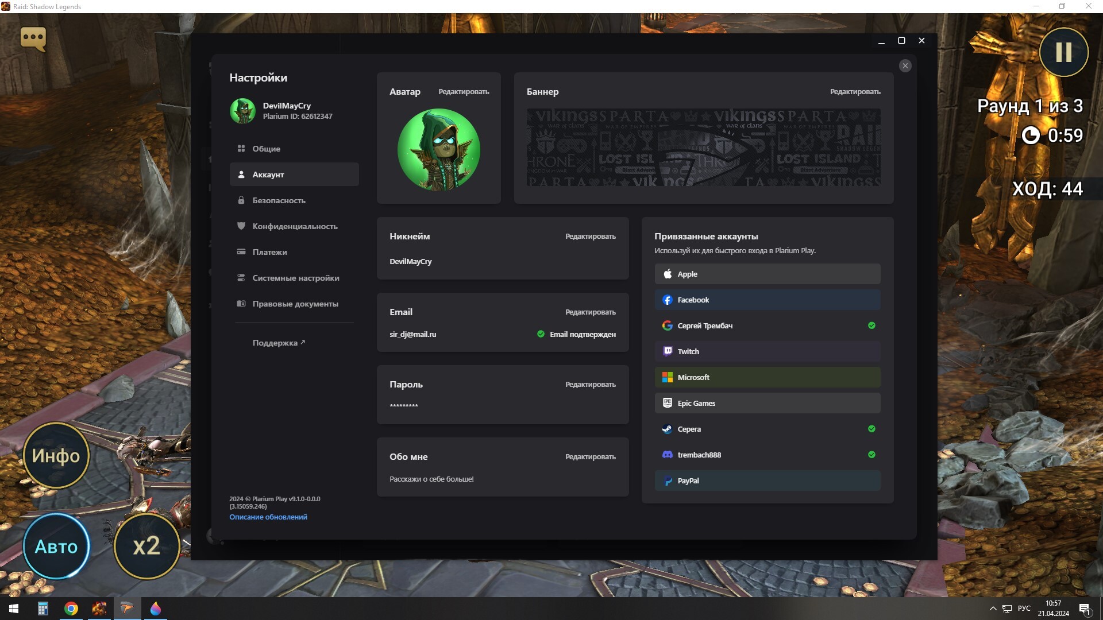Open the Описание обновлений link
This screenshot has height=620, width=1103.
click(x=268, y=517)
